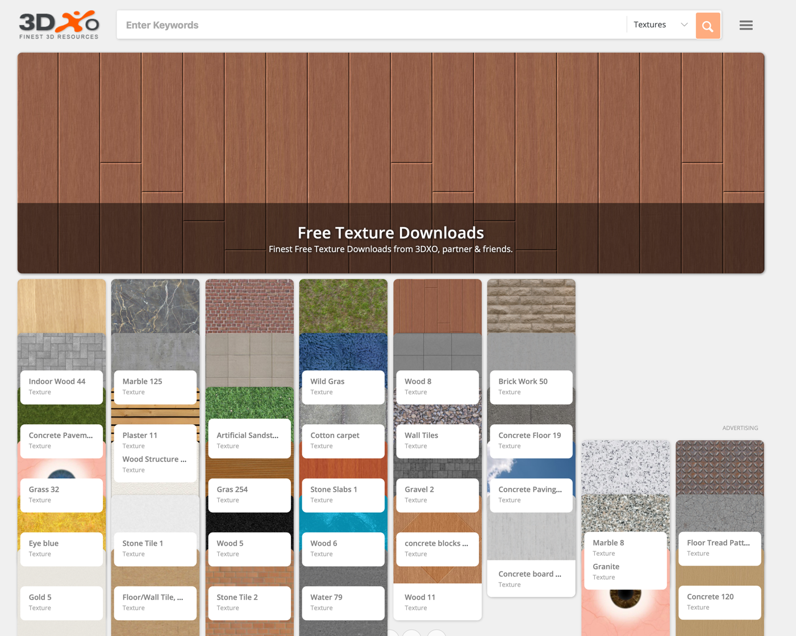Click the 3DXO logo
The width and height of the screenshot is (796, 636).
click(59, 25)
